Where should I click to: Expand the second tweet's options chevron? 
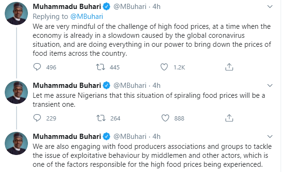[x=270, y=86]
